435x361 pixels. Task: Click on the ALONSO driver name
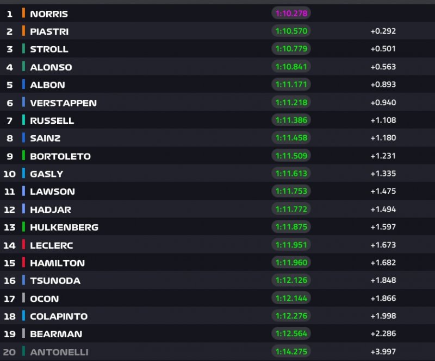(x=51, y=67)
